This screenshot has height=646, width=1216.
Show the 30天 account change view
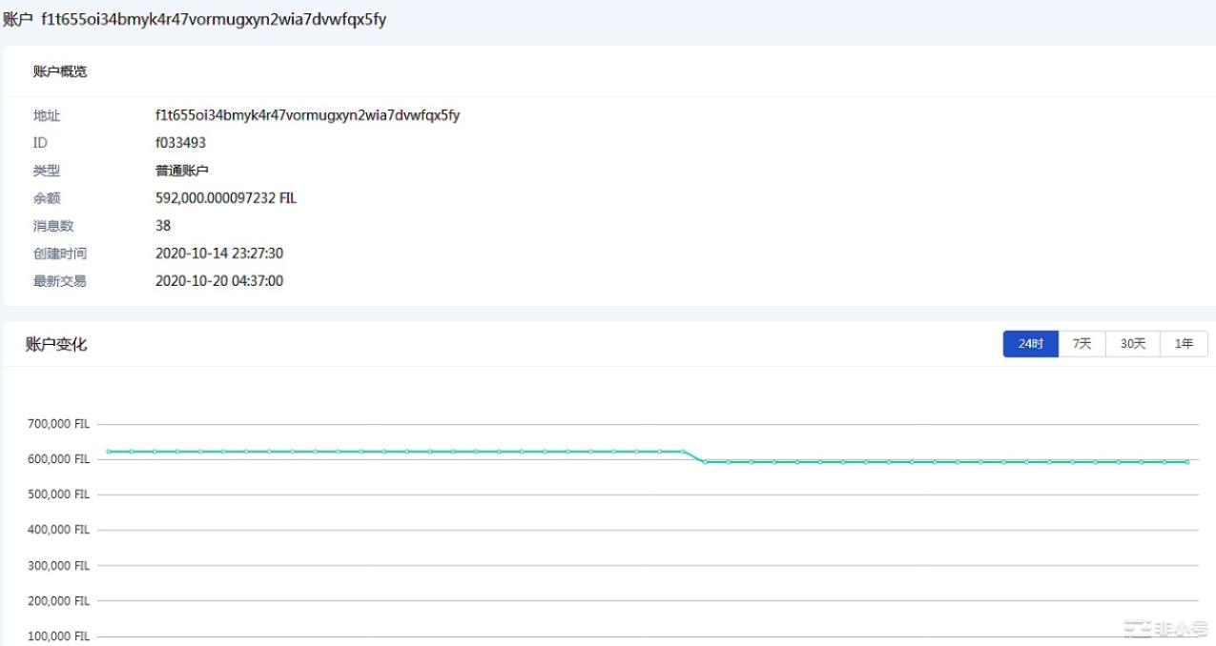[x=1132, y=344]
